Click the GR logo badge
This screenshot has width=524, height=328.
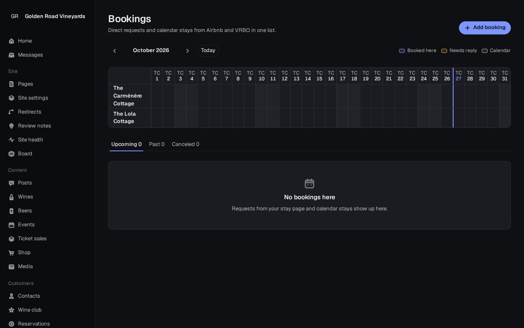[15, 16]
